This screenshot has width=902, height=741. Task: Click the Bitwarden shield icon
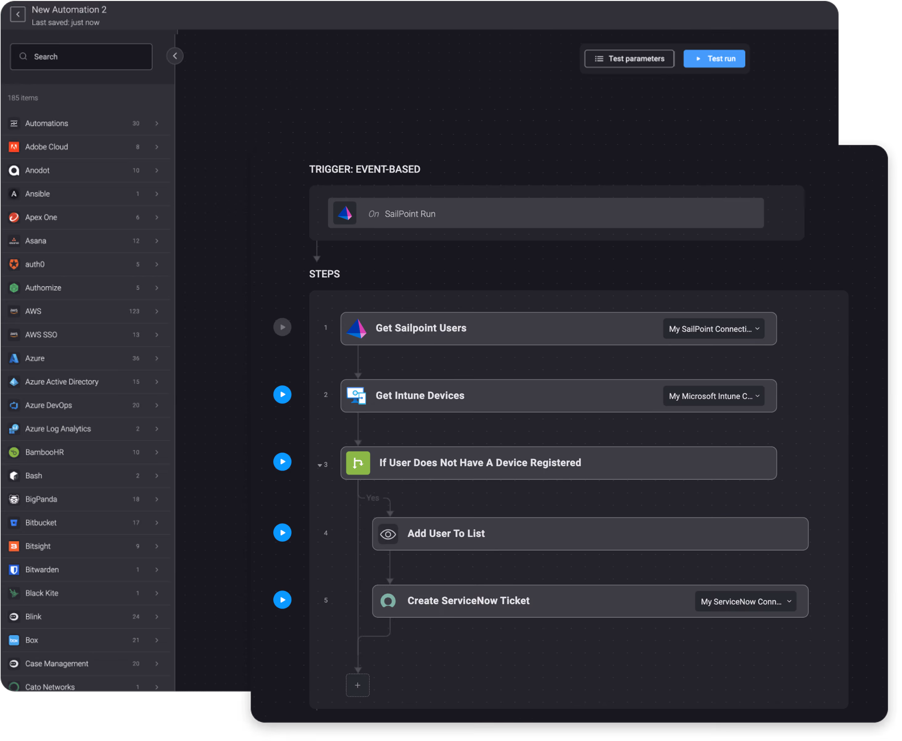pos(14,569)
